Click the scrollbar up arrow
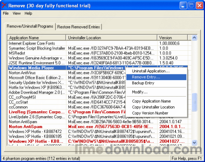Viewport: 205px width, 162px height. (194, 38)
